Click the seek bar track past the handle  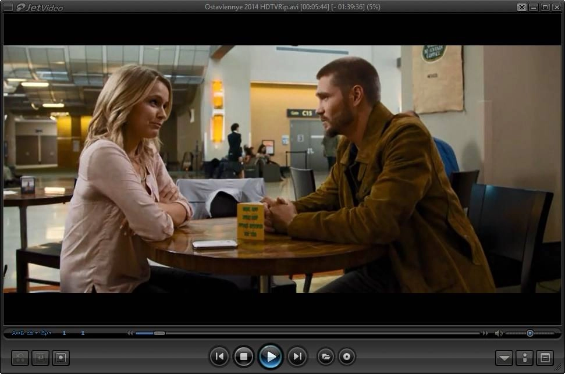[x=322, y=333]
